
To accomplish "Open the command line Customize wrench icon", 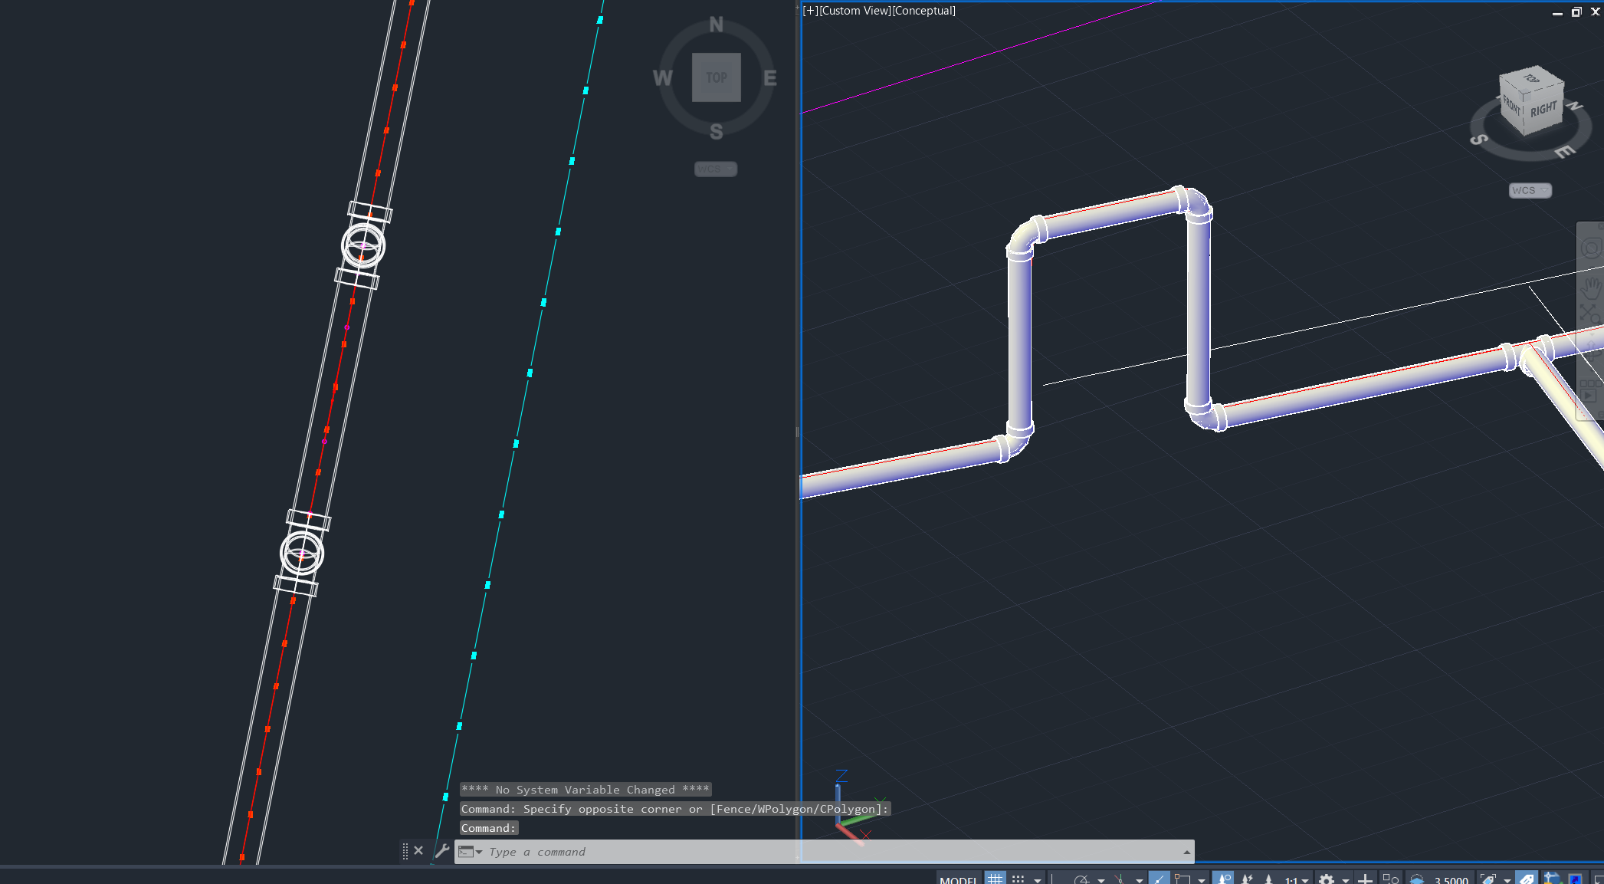I will [443, 850].
